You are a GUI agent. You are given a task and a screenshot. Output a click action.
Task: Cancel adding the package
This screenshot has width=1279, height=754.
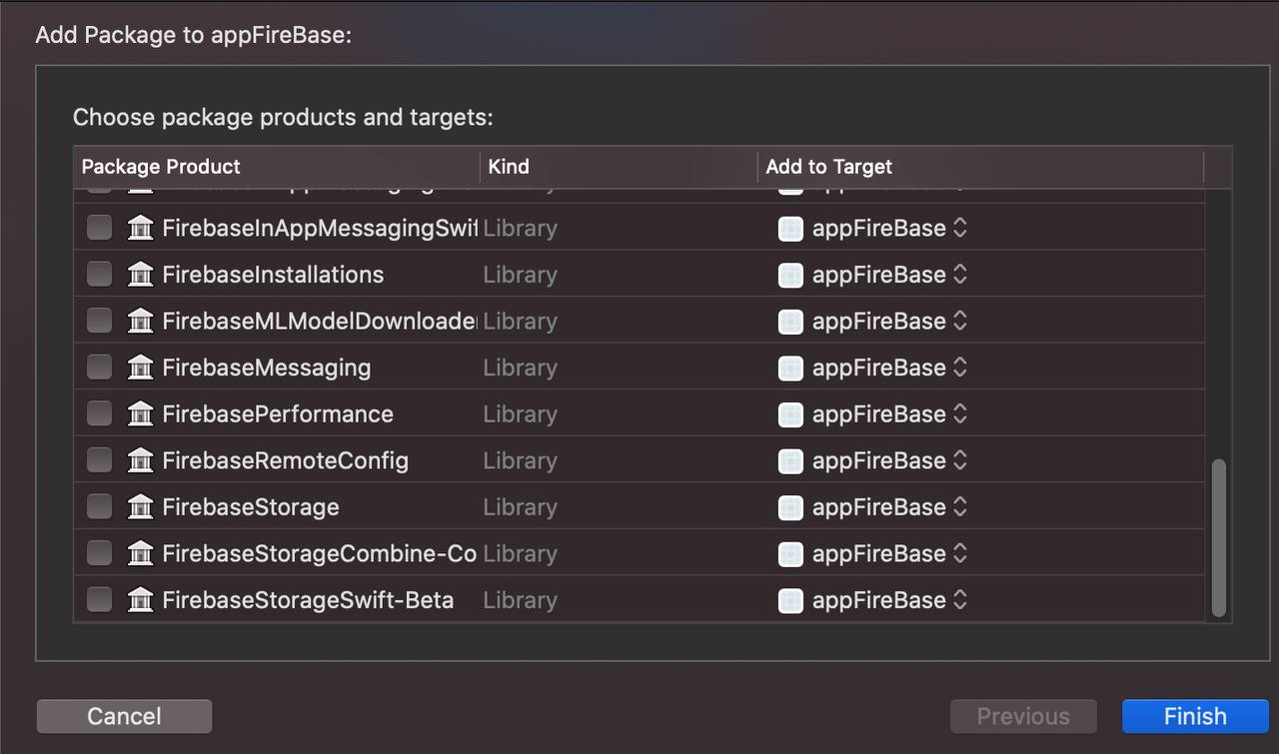pyautogui.click(x=124, y=716)
